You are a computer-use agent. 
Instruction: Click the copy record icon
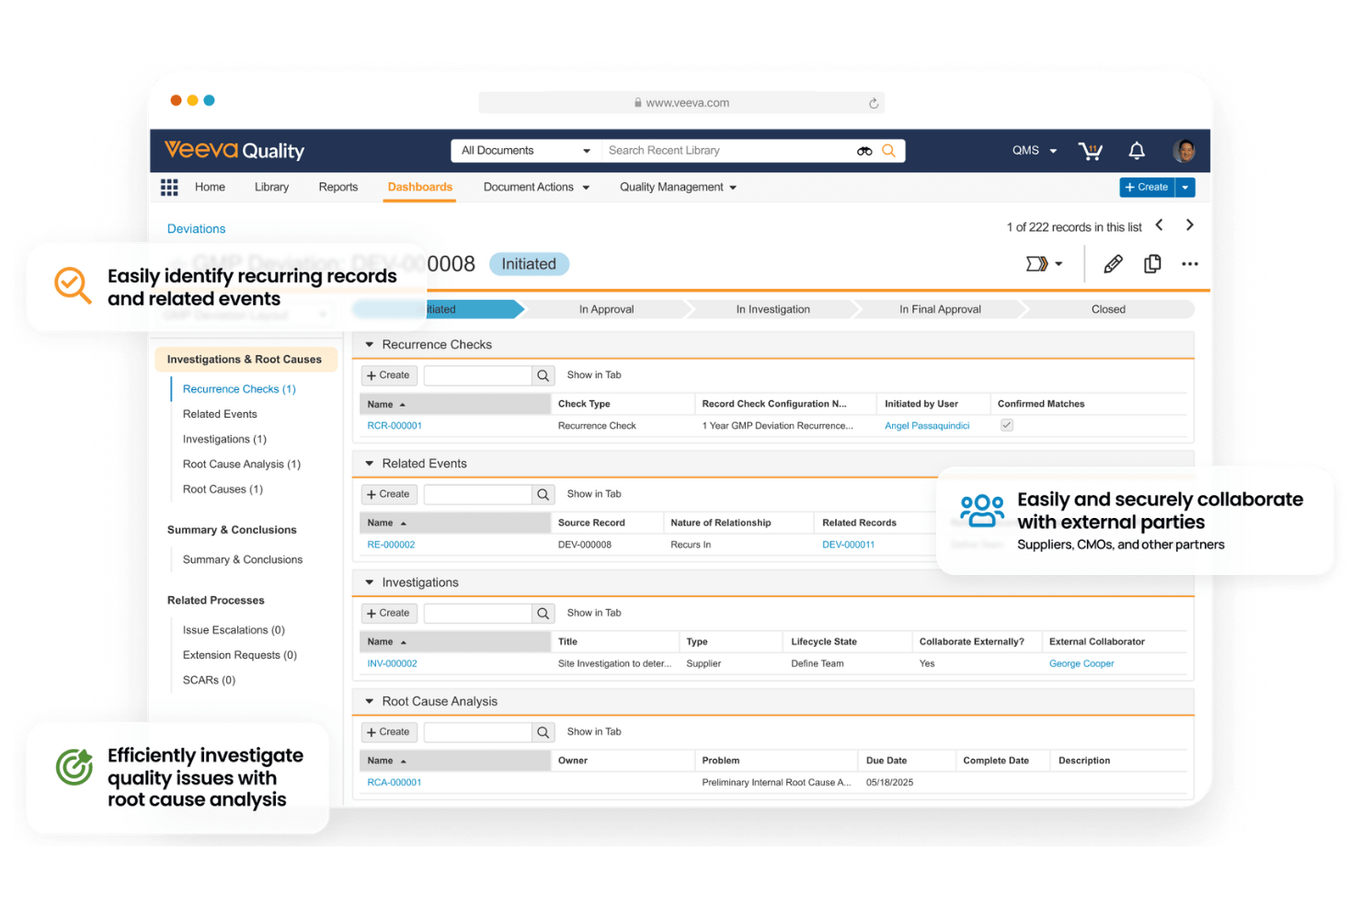1152,264
